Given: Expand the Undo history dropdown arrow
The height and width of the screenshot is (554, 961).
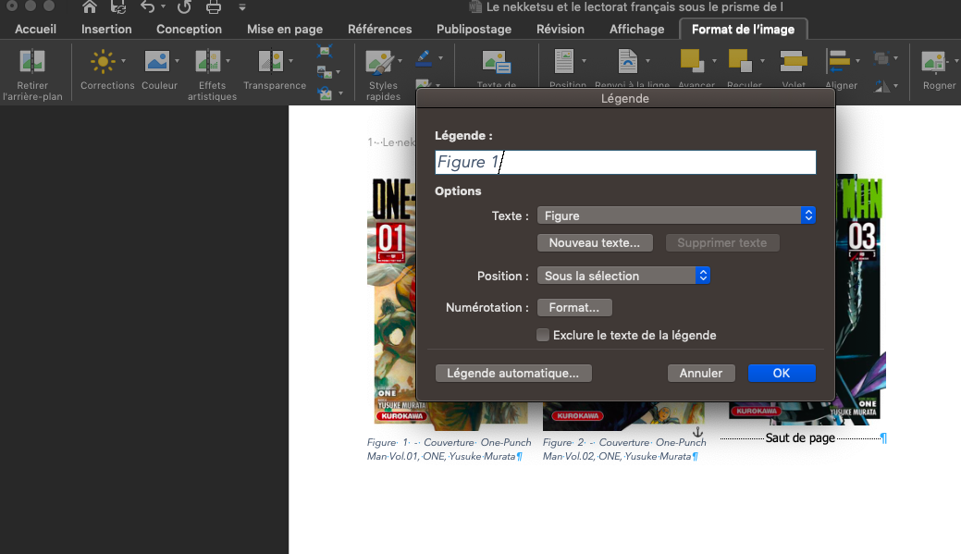Looking at the screenshot, I should coord(163,6).
